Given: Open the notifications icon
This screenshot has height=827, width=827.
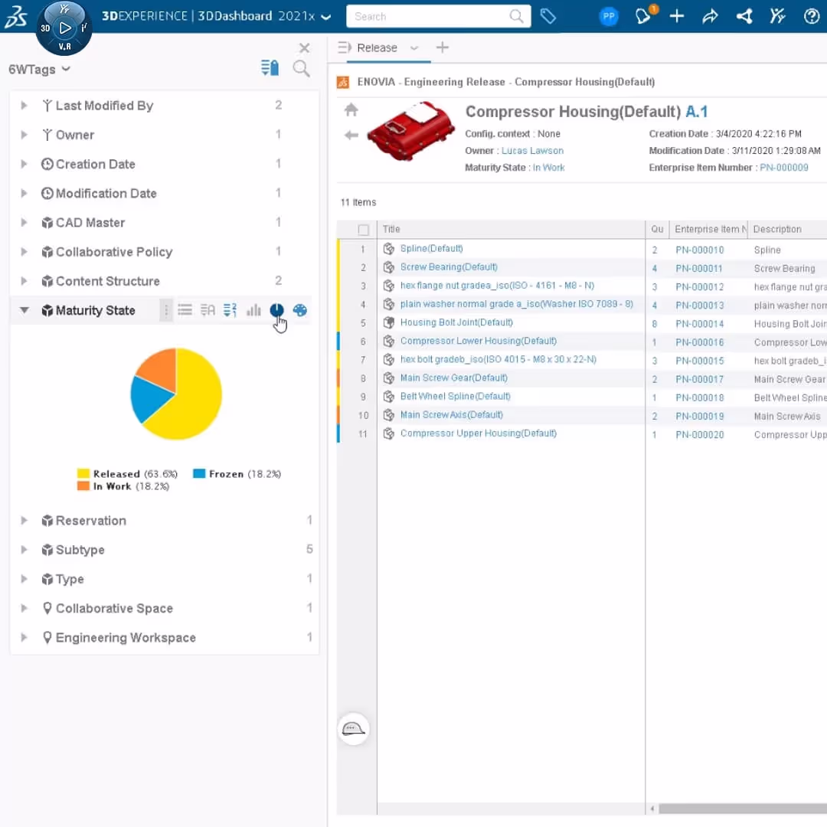Looking at the screenshot, I should click(x=644, y=15).
